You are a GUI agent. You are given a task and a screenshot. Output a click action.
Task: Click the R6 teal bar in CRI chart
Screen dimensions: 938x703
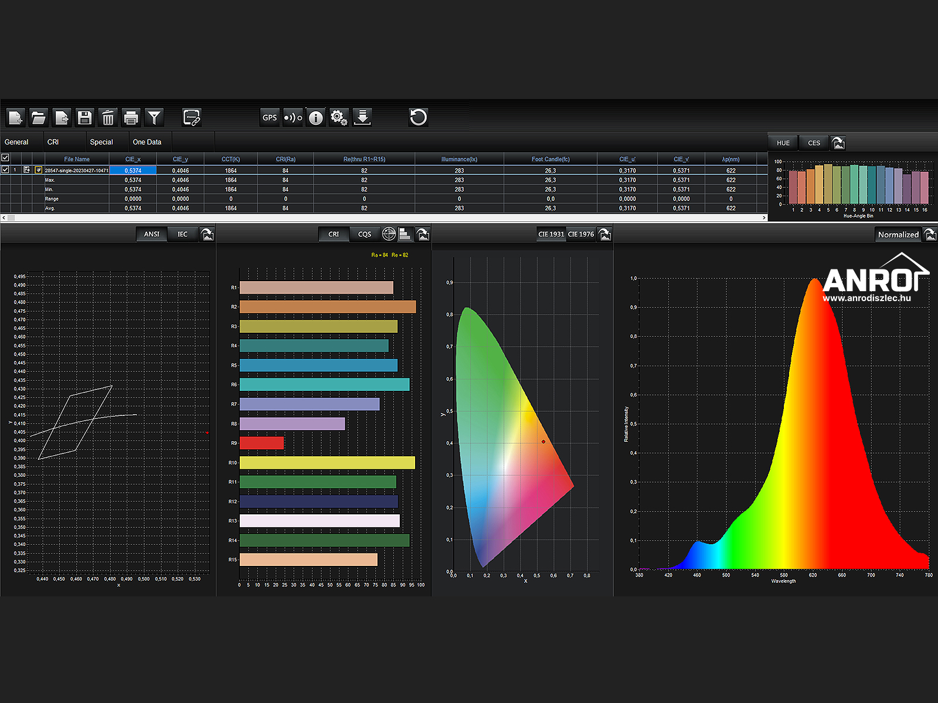coord(325,384)
